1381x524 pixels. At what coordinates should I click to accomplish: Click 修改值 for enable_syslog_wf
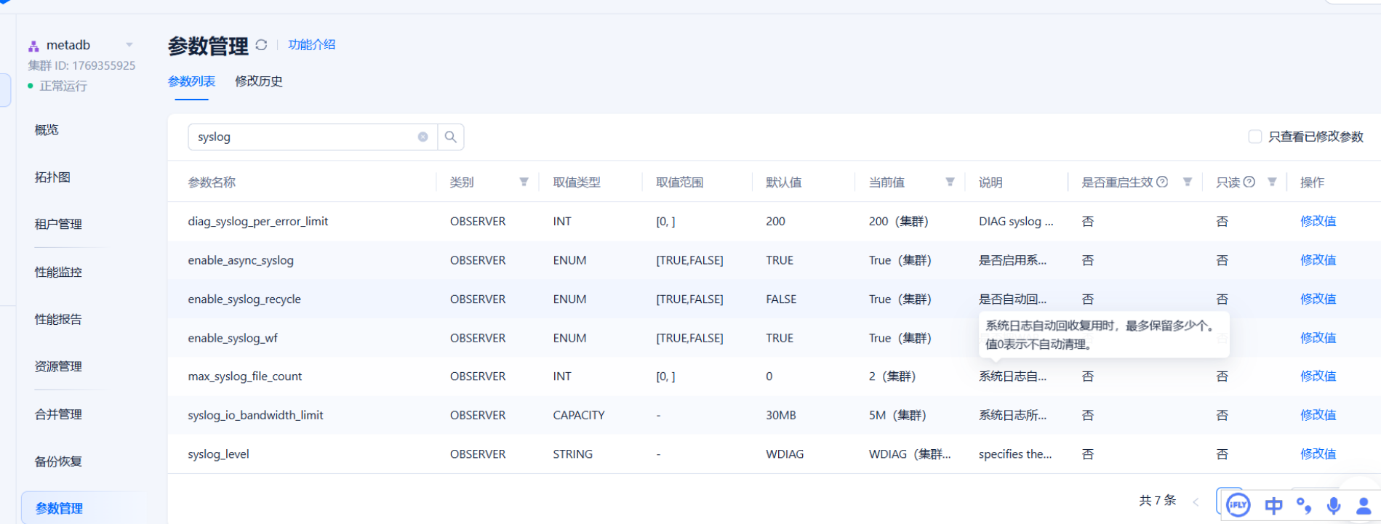click(x=1318, y=338)
